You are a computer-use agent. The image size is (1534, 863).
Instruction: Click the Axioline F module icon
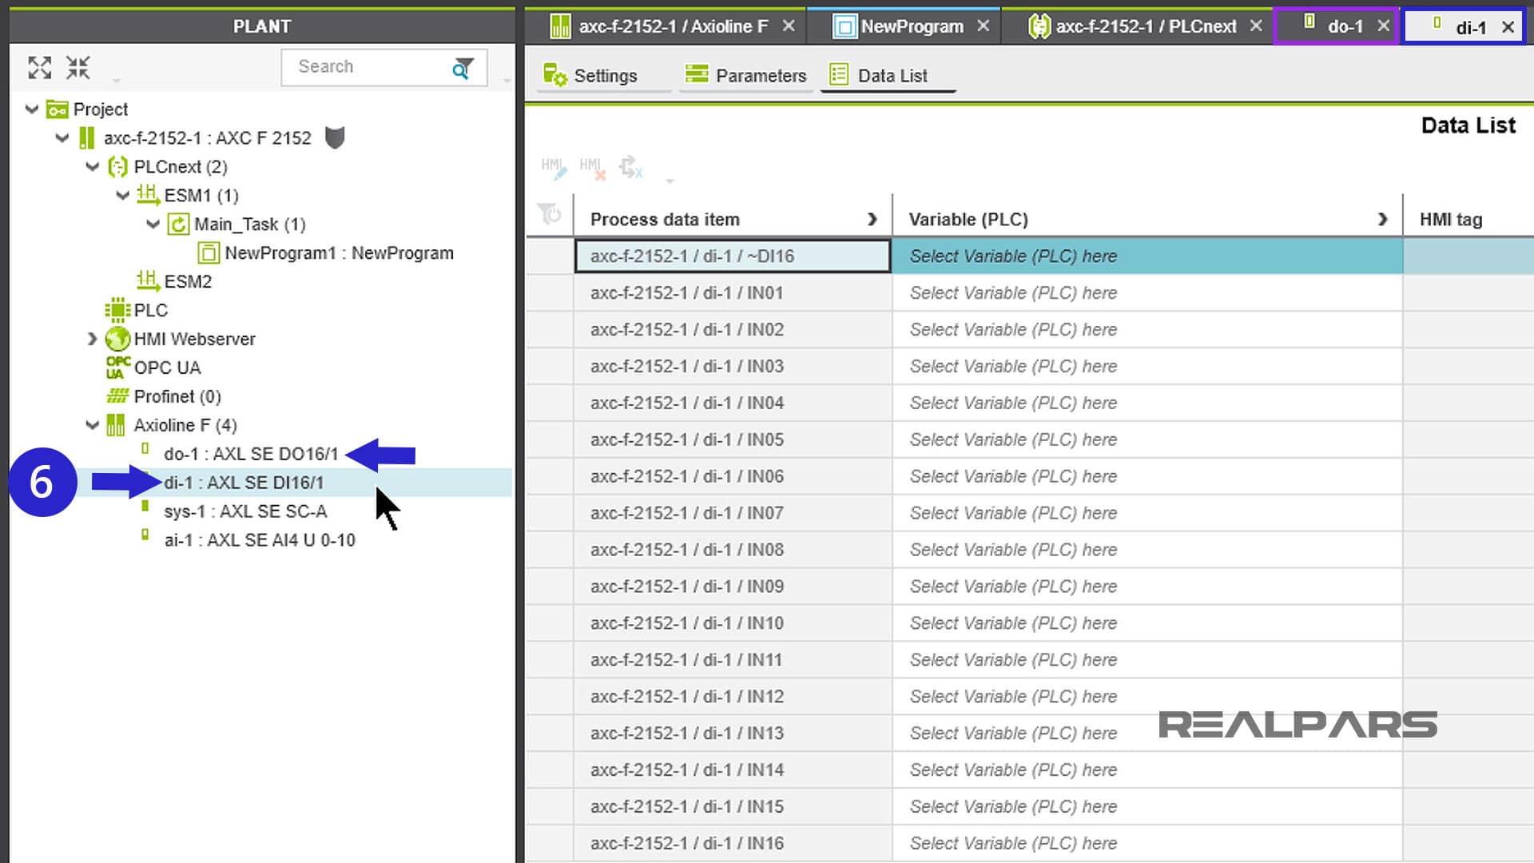(116, 425)
